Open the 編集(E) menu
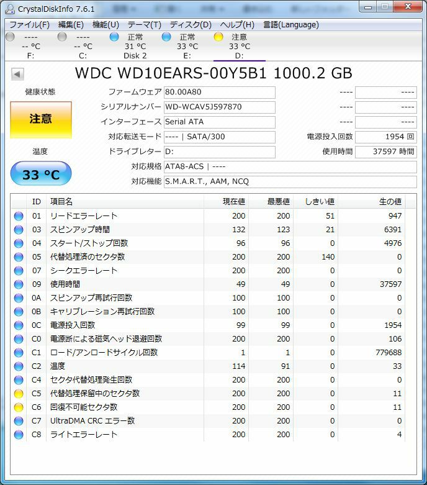This screenshot has width=427, height=485. 71,25
